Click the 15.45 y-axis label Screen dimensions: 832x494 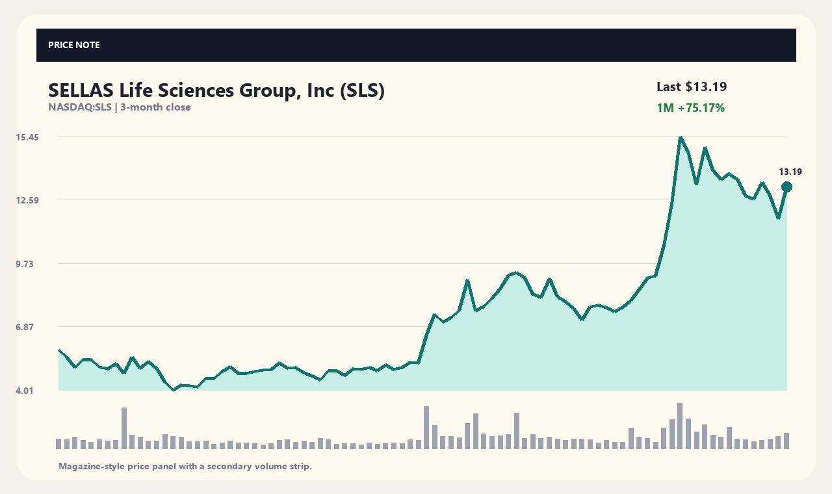[x=28, y=137]
